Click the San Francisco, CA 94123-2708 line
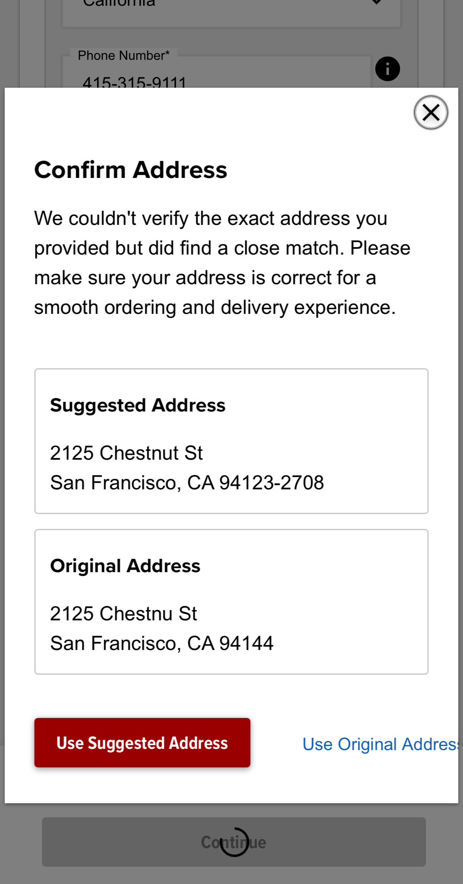This screenshot has width=463, height=884. 187,483
